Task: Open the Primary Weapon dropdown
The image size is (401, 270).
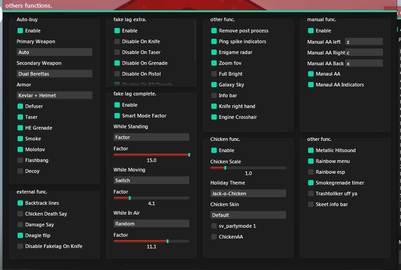Action: (x=55, y=52)
